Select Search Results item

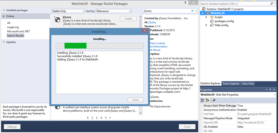tap(15, 36)
